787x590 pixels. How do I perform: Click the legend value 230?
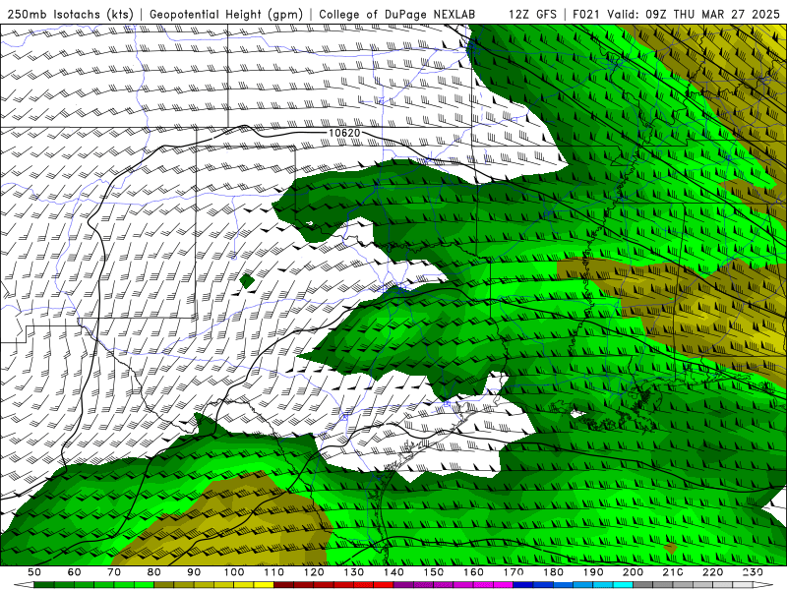753,572
